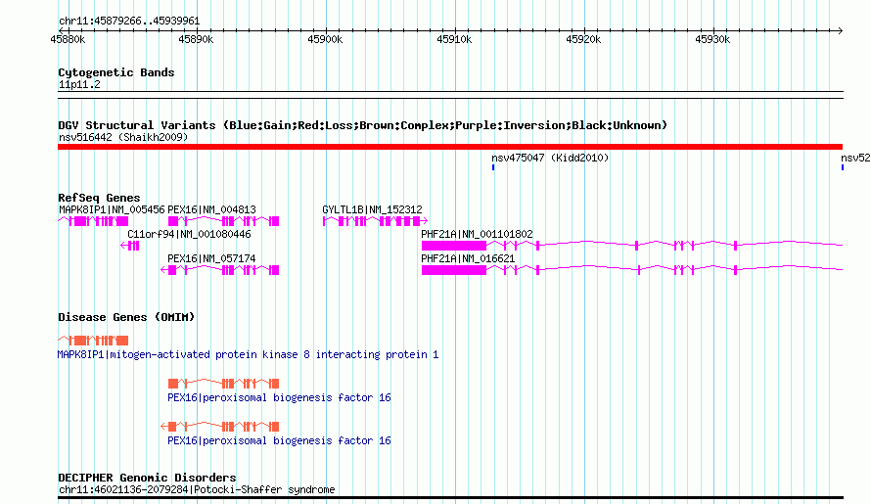Select the PEX16|NM_004813 RefSeq gene glyph
Screen dimensions: 871x504
click(x=223, y=221)
